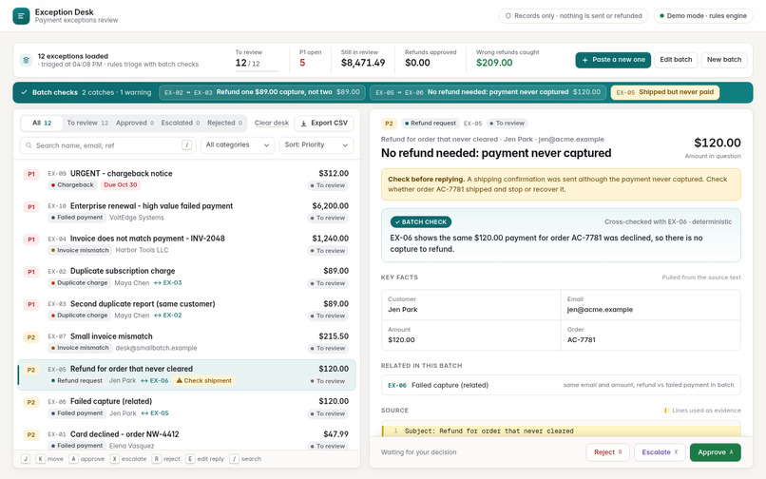This screenshot has height=479, width=766.
Task: Click the P2 badge in detail header
Action: (x=389, y=124)
